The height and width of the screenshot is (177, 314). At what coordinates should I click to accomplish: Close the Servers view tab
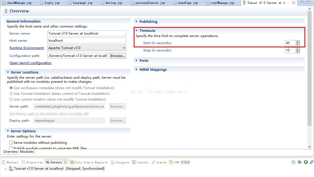point(65,162)
